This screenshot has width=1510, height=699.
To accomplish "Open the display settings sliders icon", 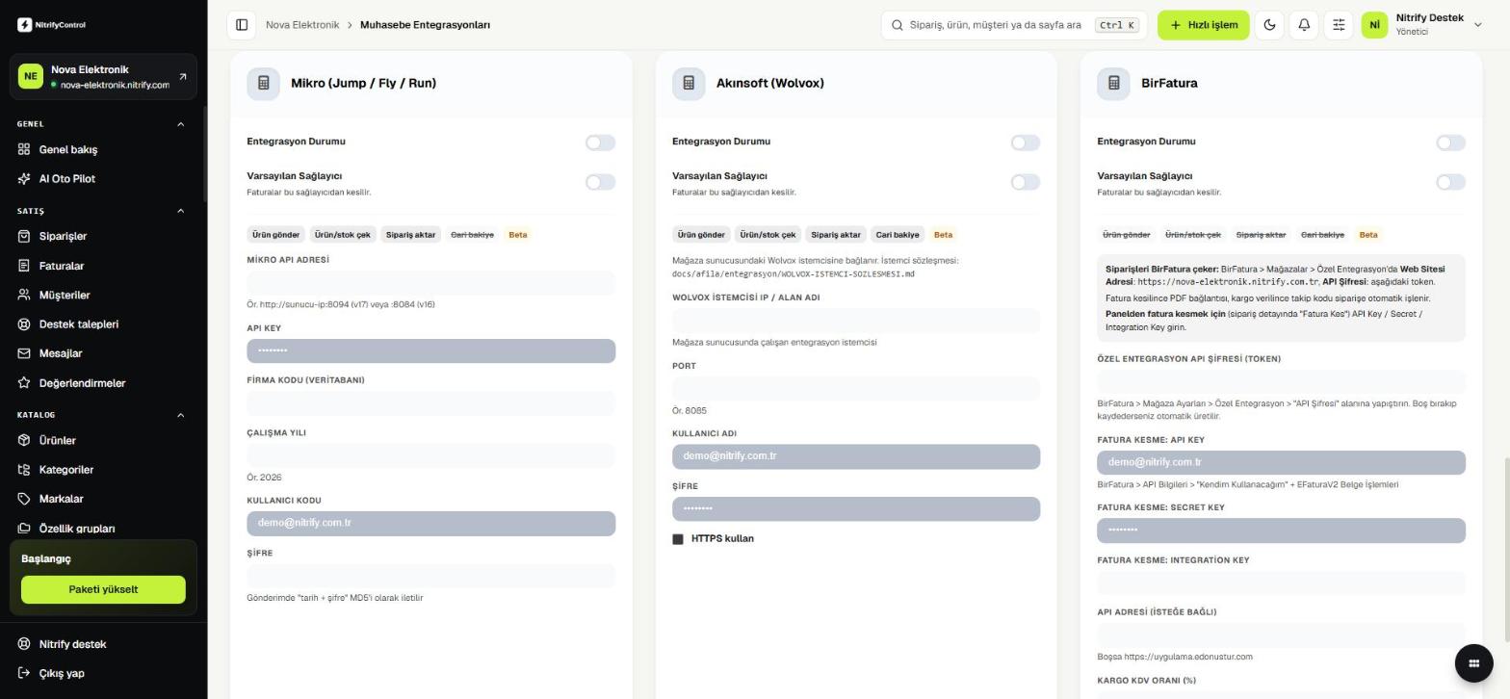I will [x=1339, y=25].
